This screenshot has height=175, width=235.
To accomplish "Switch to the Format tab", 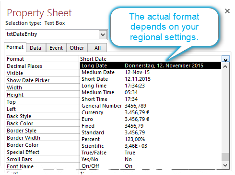I will pyautogui.click(x=15, y=47).
